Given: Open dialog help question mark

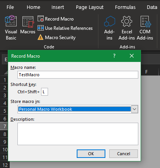Looking at the screenshot, I should coord(114,56).
